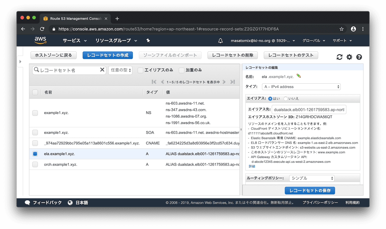The height and width of the screenshot is (229, 386).
Task: Open the タイプ A – IPv4 address dropdown
Action: coord(301,87)
